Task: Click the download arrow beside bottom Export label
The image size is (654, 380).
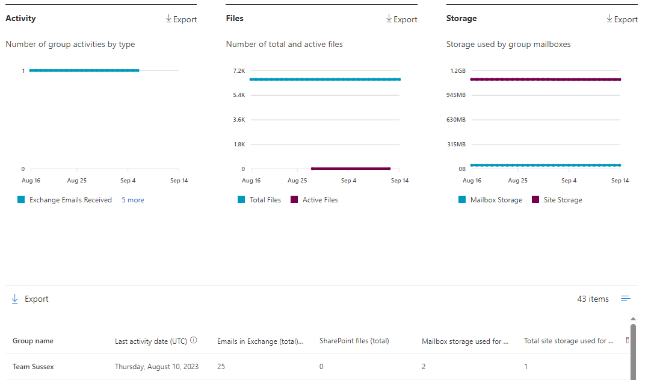Action: 14,298
